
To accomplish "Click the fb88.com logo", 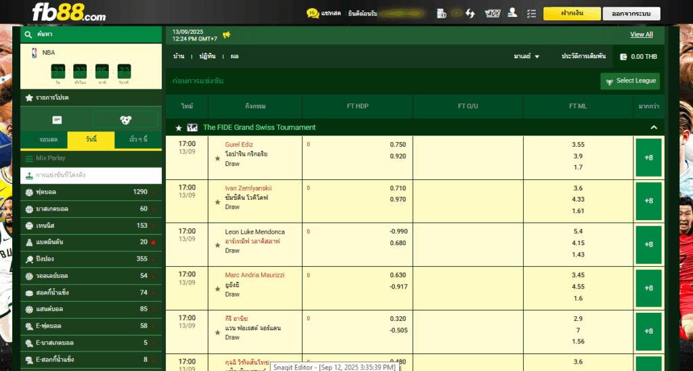I will 69,12.
